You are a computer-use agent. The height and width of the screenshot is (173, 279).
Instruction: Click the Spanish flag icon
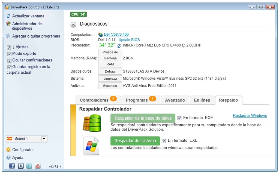10,138
